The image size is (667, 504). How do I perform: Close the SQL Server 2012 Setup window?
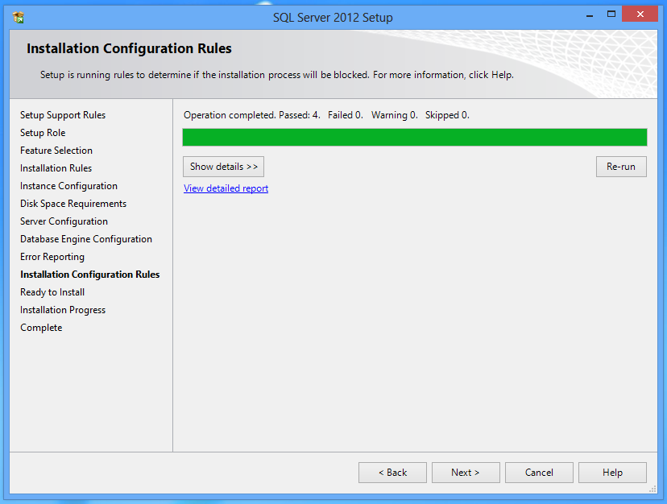(x=640, y=14)
